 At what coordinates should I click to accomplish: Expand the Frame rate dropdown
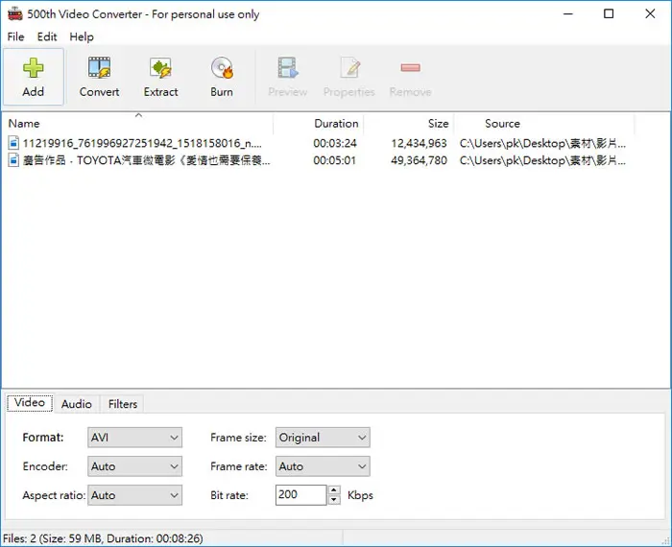[323, 466]
